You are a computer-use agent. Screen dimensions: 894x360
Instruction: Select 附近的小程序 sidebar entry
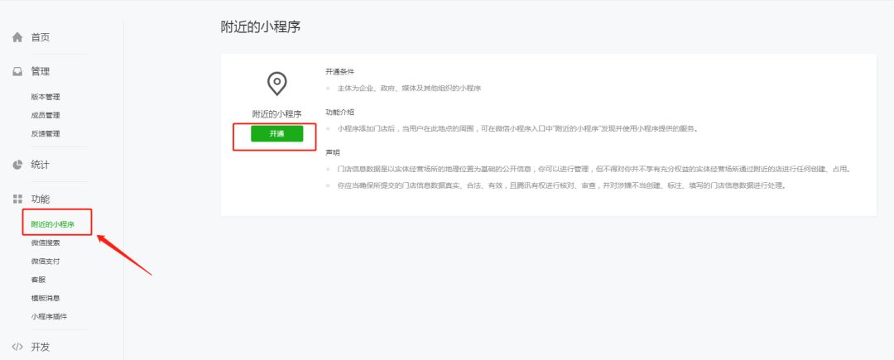click(x=52, y=224)
